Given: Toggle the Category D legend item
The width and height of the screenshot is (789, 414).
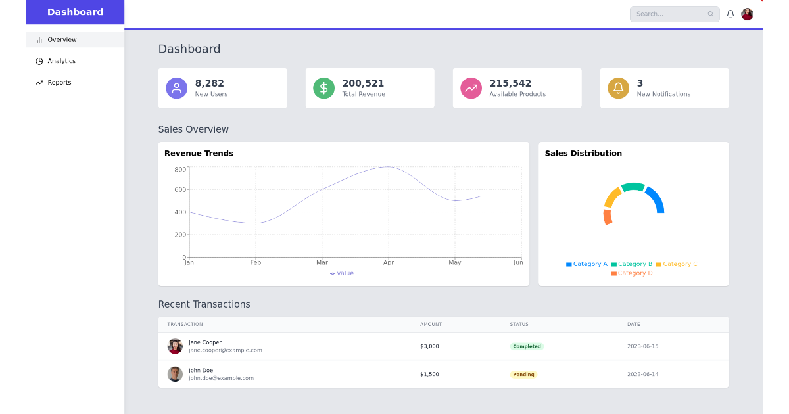Looking at the screenshot, I should [633, 272].
